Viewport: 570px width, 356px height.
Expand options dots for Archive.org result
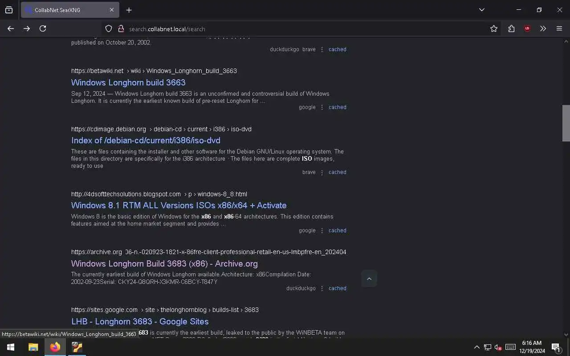click(322, 288)
